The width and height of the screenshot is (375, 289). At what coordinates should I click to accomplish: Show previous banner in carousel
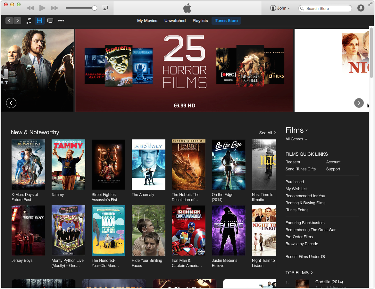pyautogui.click(x=11, y=103)
